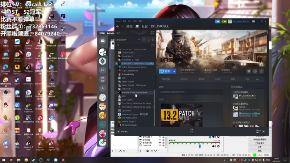The image size is (290, 163).
Task: Expand the 游戏和软件 filter dropdown
Action: [x=128, y=39]
